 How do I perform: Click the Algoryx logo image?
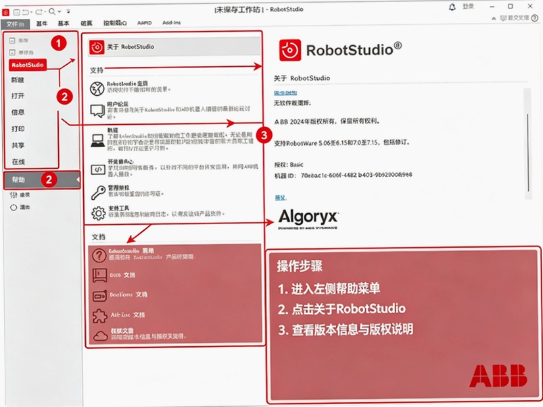click(308, 219)
